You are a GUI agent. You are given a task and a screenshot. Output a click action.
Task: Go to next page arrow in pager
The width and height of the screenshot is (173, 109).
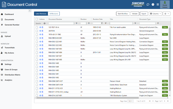(x=164, y=101)
